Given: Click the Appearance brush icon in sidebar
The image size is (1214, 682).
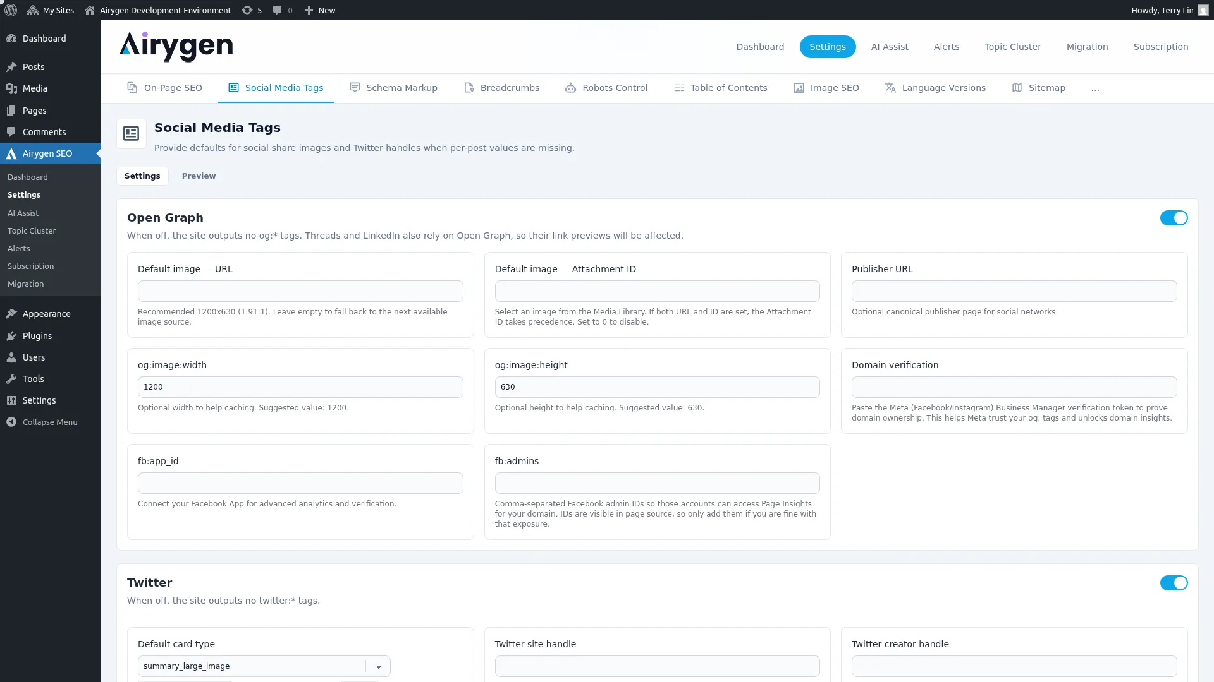Looking at the screenshot, I should point(11,314).
